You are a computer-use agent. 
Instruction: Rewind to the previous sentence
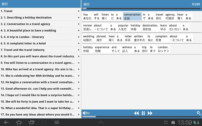136,113
